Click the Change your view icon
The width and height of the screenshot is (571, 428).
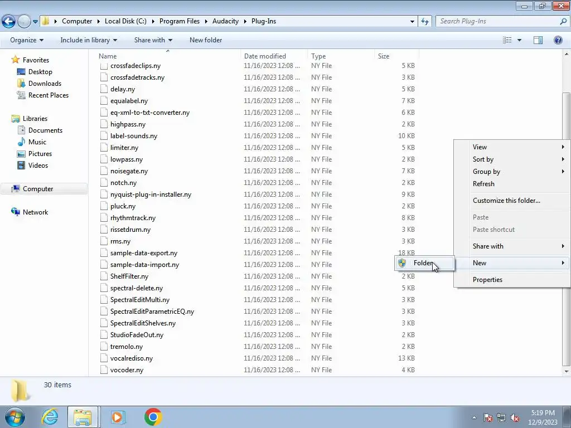click(x=507, y=40)
